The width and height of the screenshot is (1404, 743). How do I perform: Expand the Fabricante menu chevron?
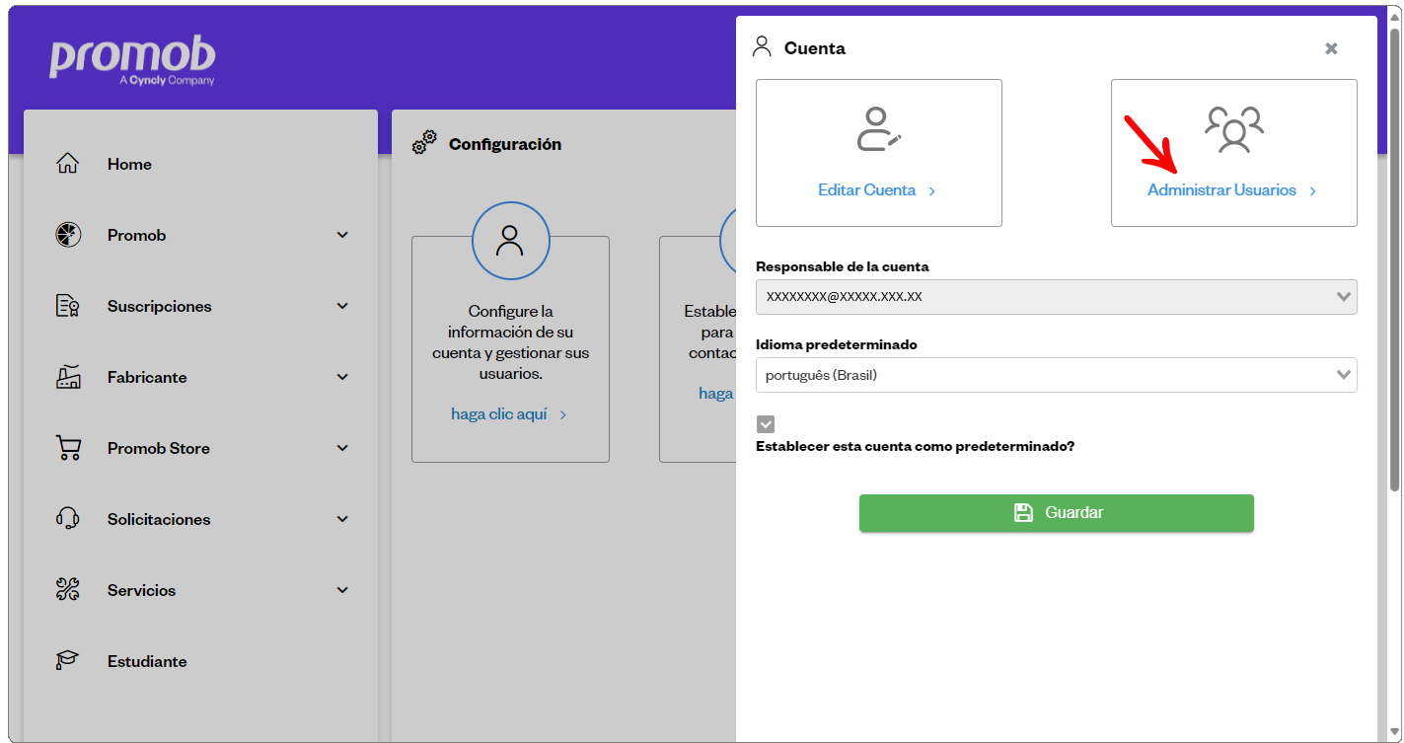342,377
